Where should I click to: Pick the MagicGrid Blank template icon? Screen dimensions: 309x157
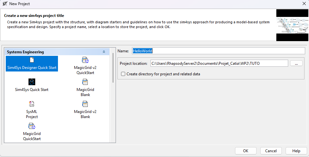click(85, 82)
